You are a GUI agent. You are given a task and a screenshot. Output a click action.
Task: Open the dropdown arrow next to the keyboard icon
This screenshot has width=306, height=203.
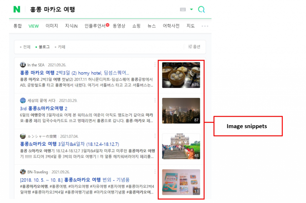point(192,9)
